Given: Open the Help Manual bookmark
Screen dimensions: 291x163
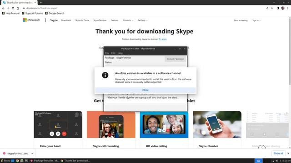Looking at the screenshot, I should tap(11, 13).
